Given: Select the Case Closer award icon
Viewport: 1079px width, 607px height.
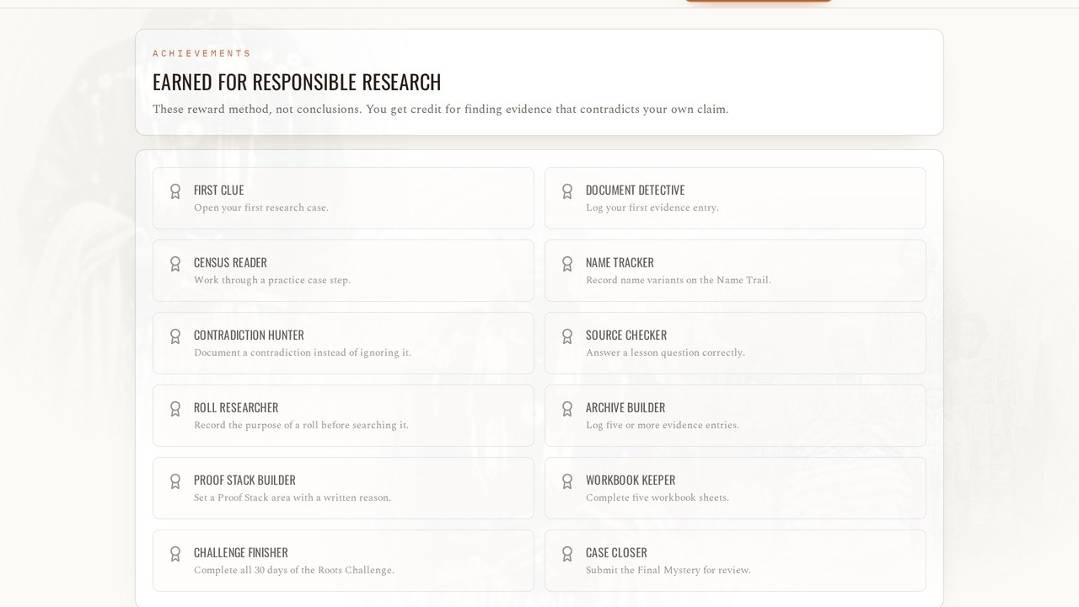Looking at the screenshot, I should coord(567,554).
